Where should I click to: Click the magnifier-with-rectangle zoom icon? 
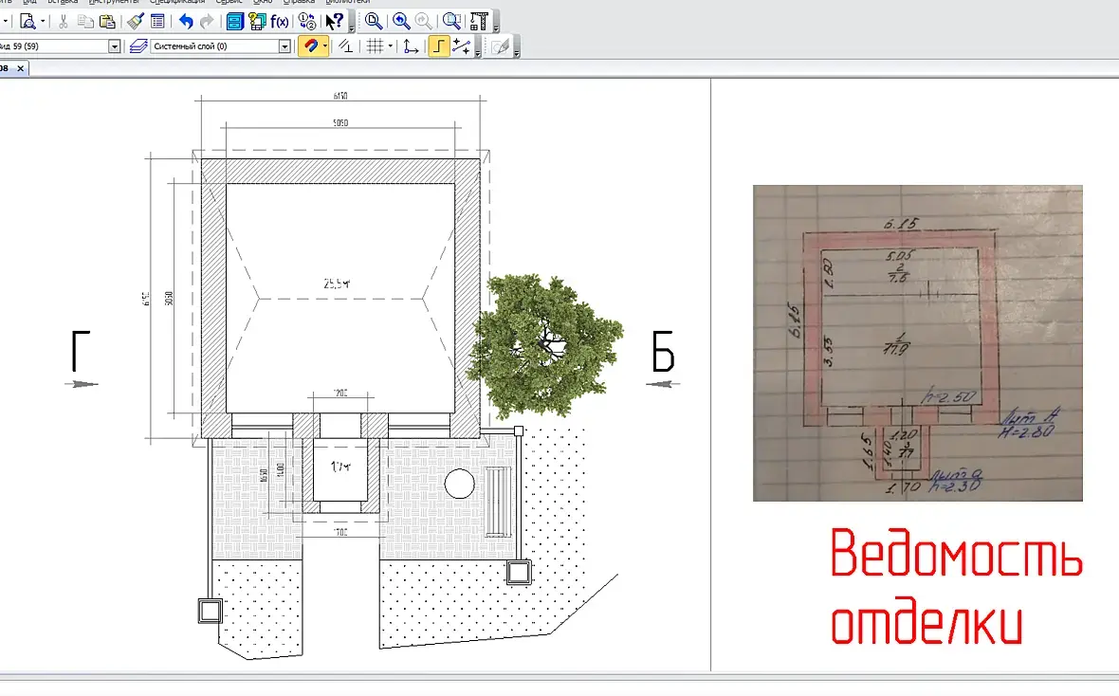[x=451, y=22]
